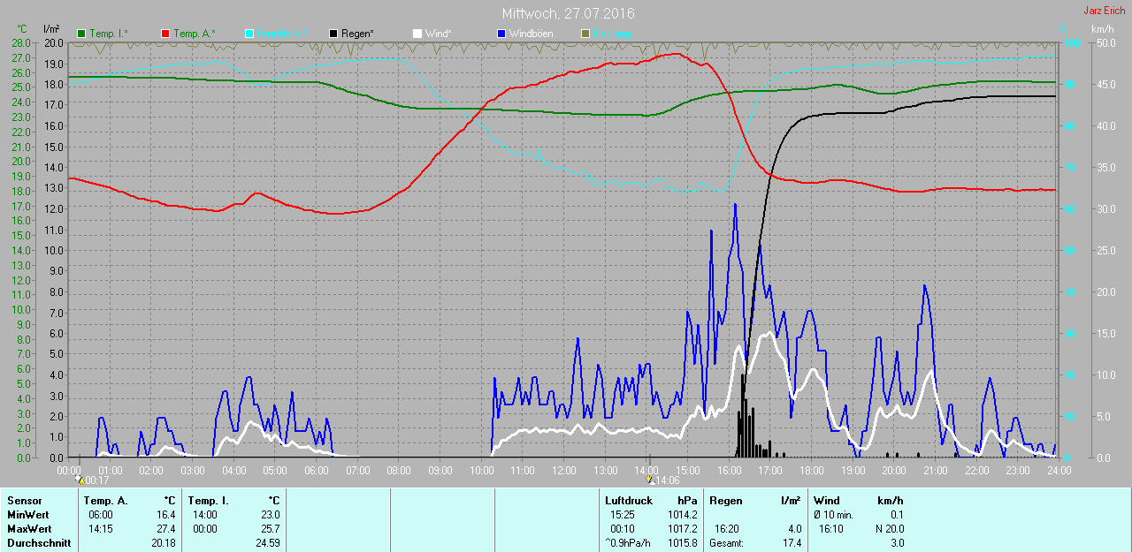Click the black Regen legend swatch
This screenshot has height=552, width=1132.
point(333,33)
